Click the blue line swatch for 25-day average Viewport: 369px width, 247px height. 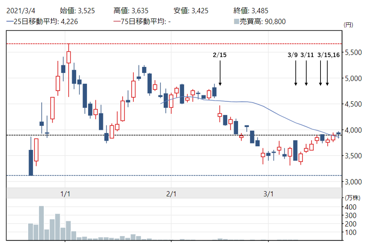10,21
